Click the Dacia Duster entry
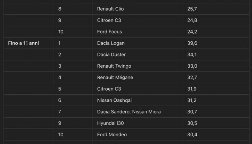This screenshot has height=144, width=252. pyautogui.click(x=111, y=54)
